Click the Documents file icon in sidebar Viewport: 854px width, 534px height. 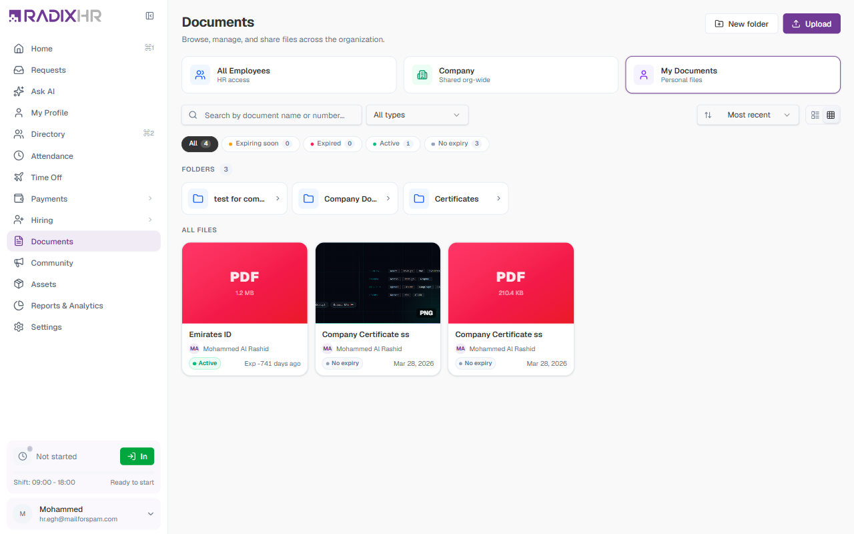coord(19,241)
